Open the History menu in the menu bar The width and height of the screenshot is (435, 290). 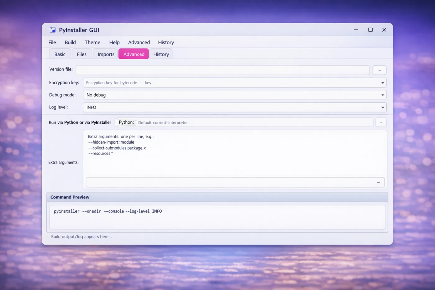coord(166,42)
